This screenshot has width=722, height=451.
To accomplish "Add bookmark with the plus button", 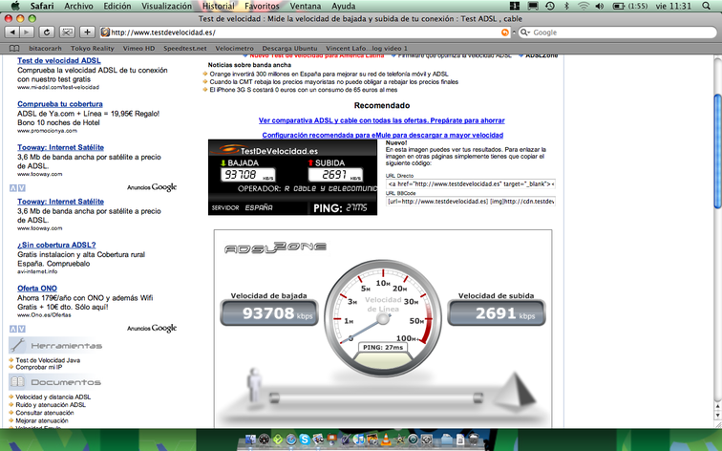I will 87,32.
